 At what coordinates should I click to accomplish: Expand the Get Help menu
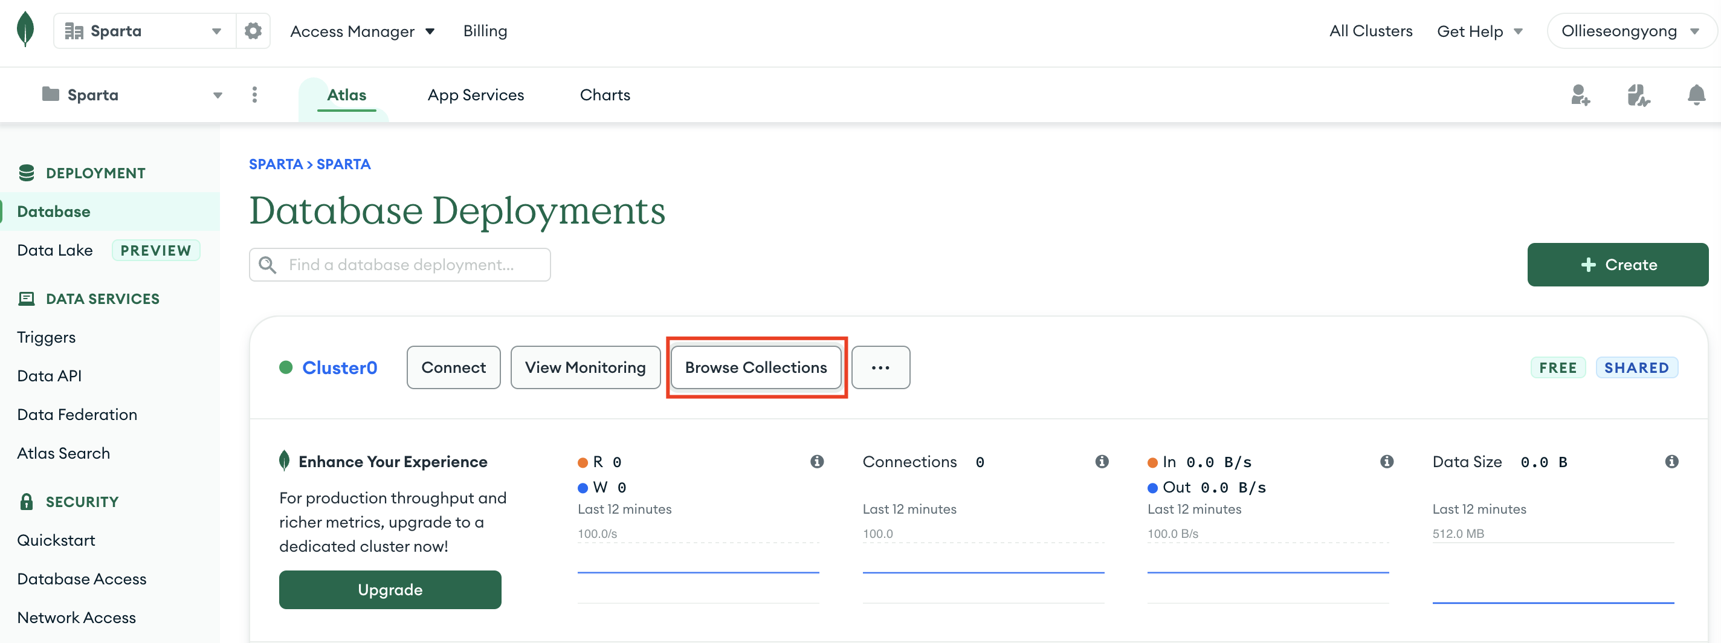1480,31
